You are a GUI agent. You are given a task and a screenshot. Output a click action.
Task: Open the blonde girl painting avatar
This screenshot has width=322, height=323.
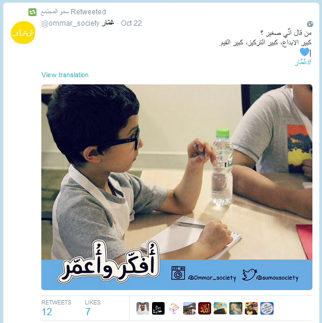coord(236,308)
